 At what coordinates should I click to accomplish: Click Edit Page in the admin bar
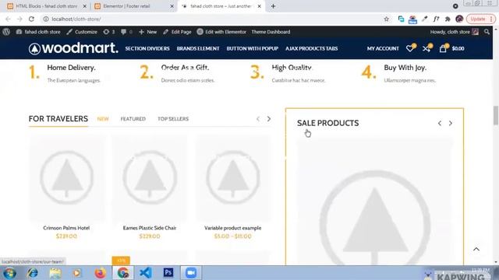177,32
